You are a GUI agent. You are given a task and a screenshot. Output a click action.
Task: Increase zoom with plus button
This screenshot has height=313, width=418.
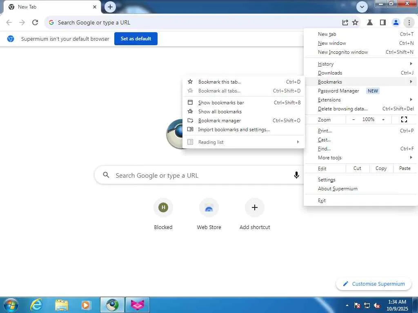click(383, 119)
